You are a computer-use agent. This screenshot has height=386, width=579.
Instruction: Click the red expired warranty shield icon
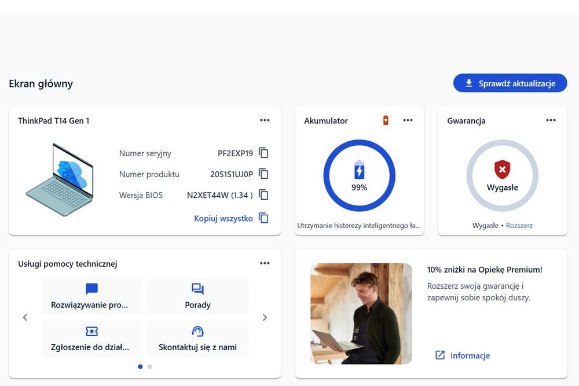pos(502,169)
